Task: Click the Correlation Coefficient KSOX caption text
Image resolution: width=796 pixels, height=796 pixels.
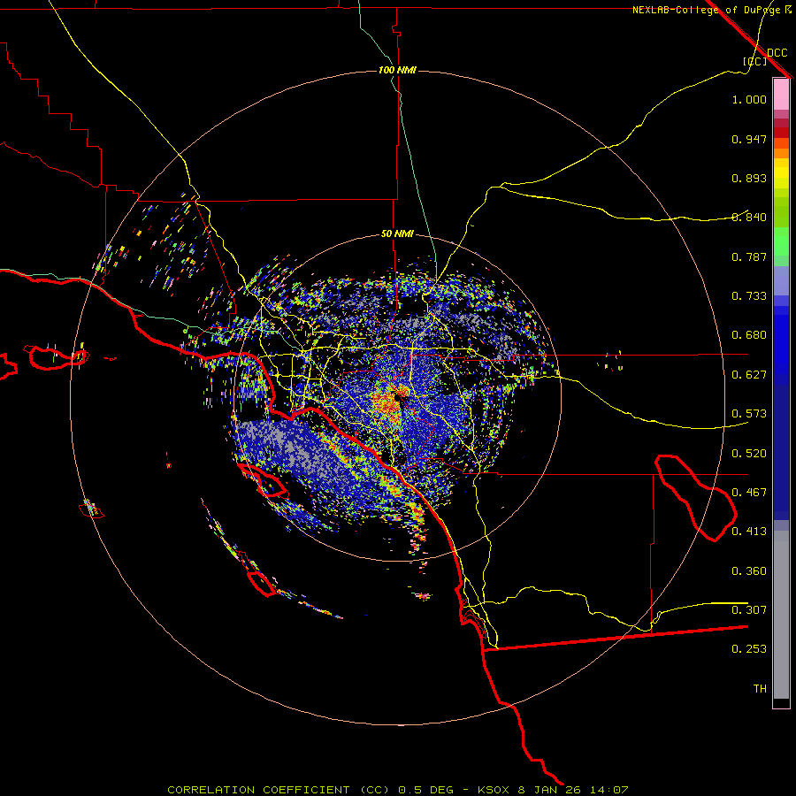Action: (x=397, y=790)
